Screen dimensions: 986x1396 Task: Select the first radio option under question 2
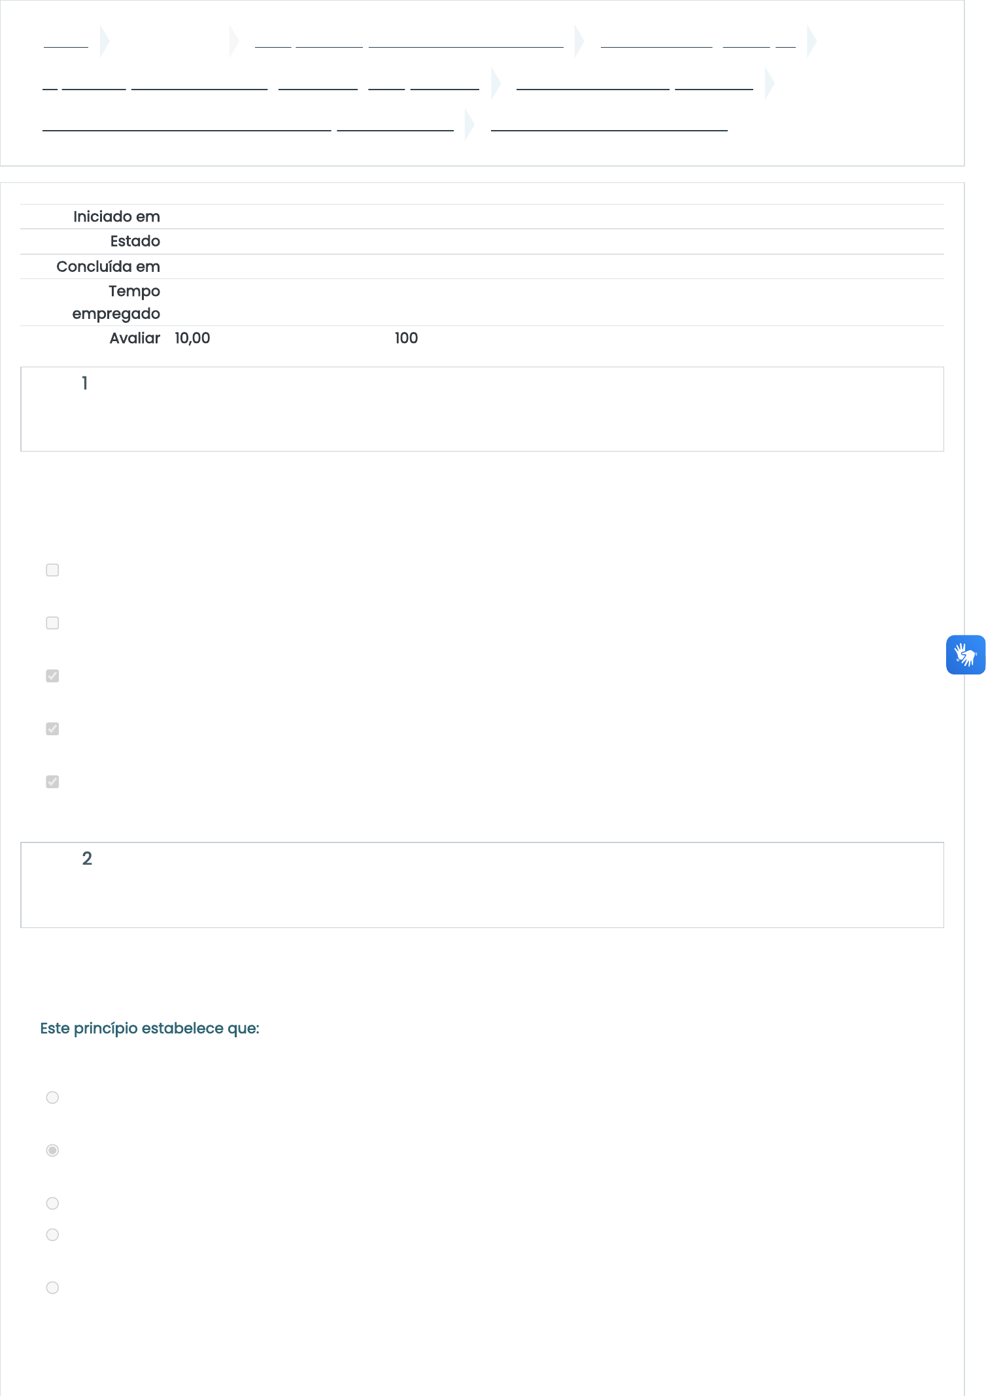(x=52, y=1097)
